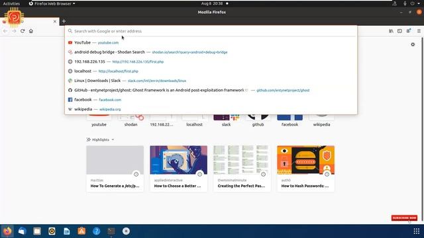Open the youtube top site tile
This screenshot has height=238, width=424.
pos(99,120)
